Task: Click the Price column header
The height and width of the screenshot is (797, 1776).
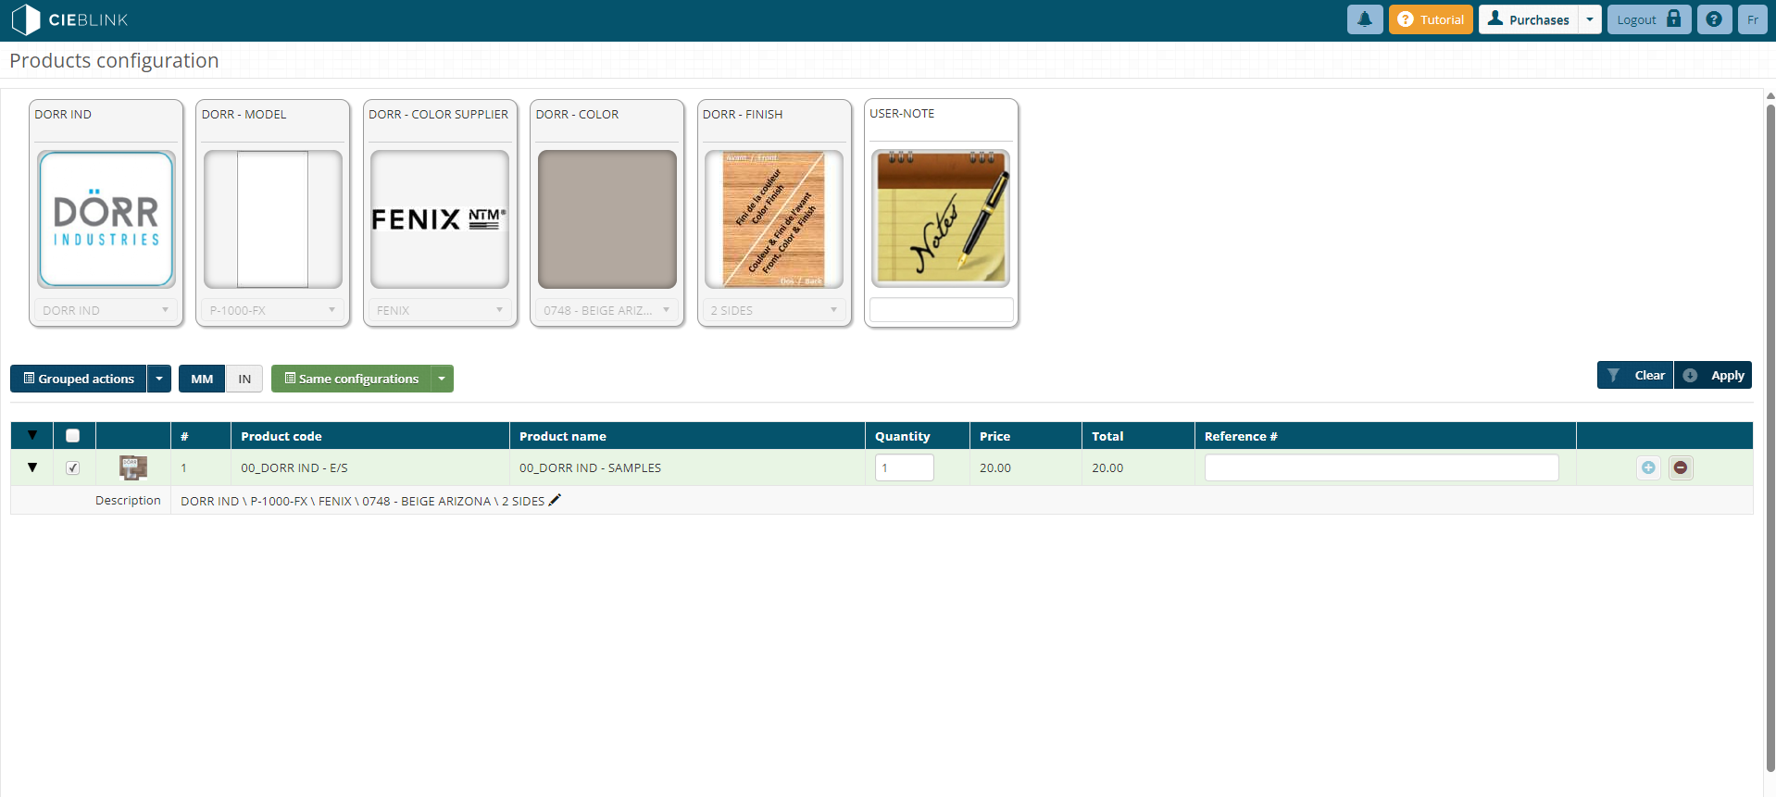Action: tap(1026, 436)
